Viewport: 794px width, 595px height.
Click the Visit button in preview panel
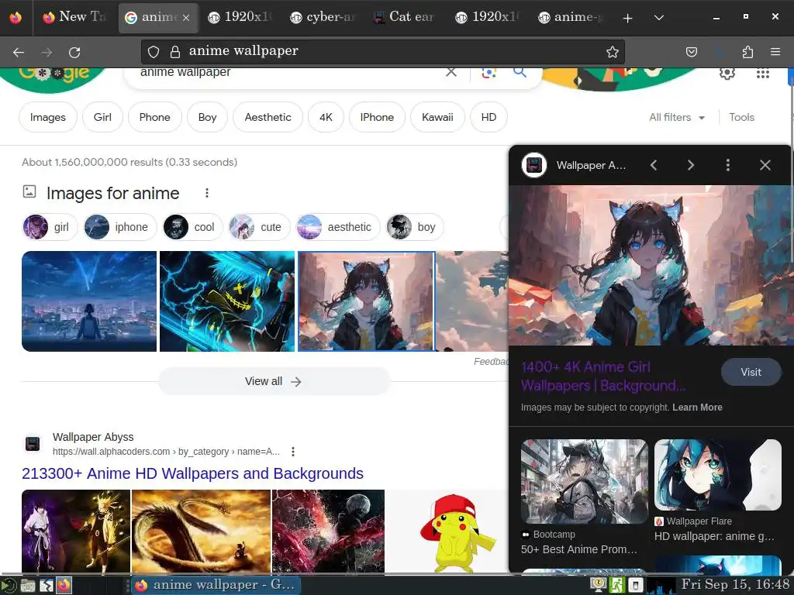[751, 373]
